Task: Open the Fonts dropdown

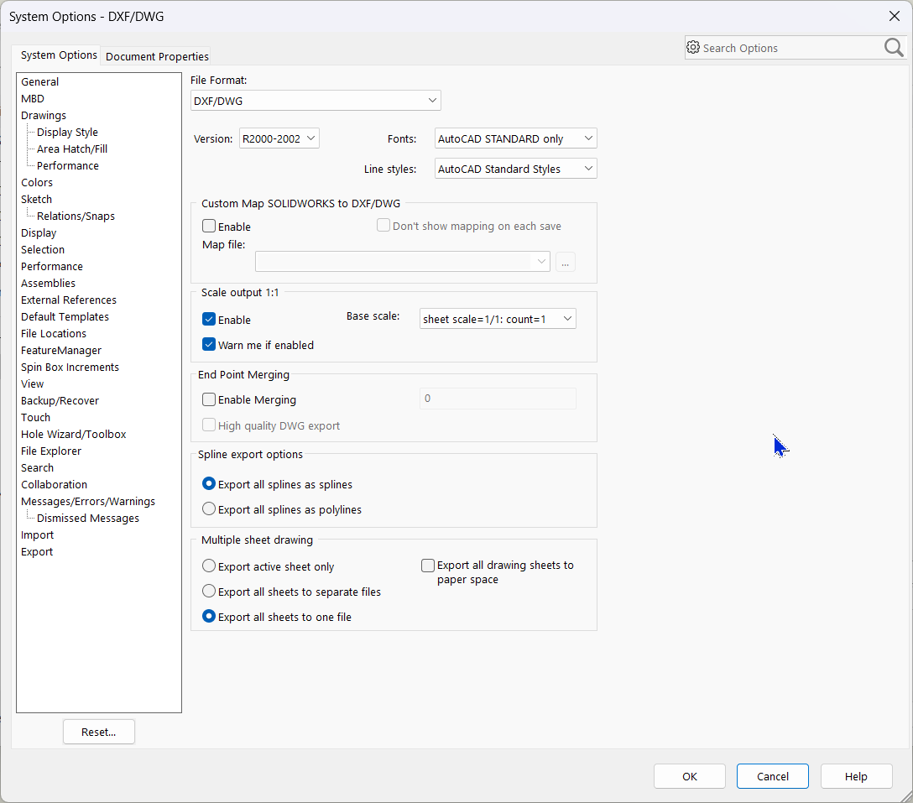Action: coord(515,138)
